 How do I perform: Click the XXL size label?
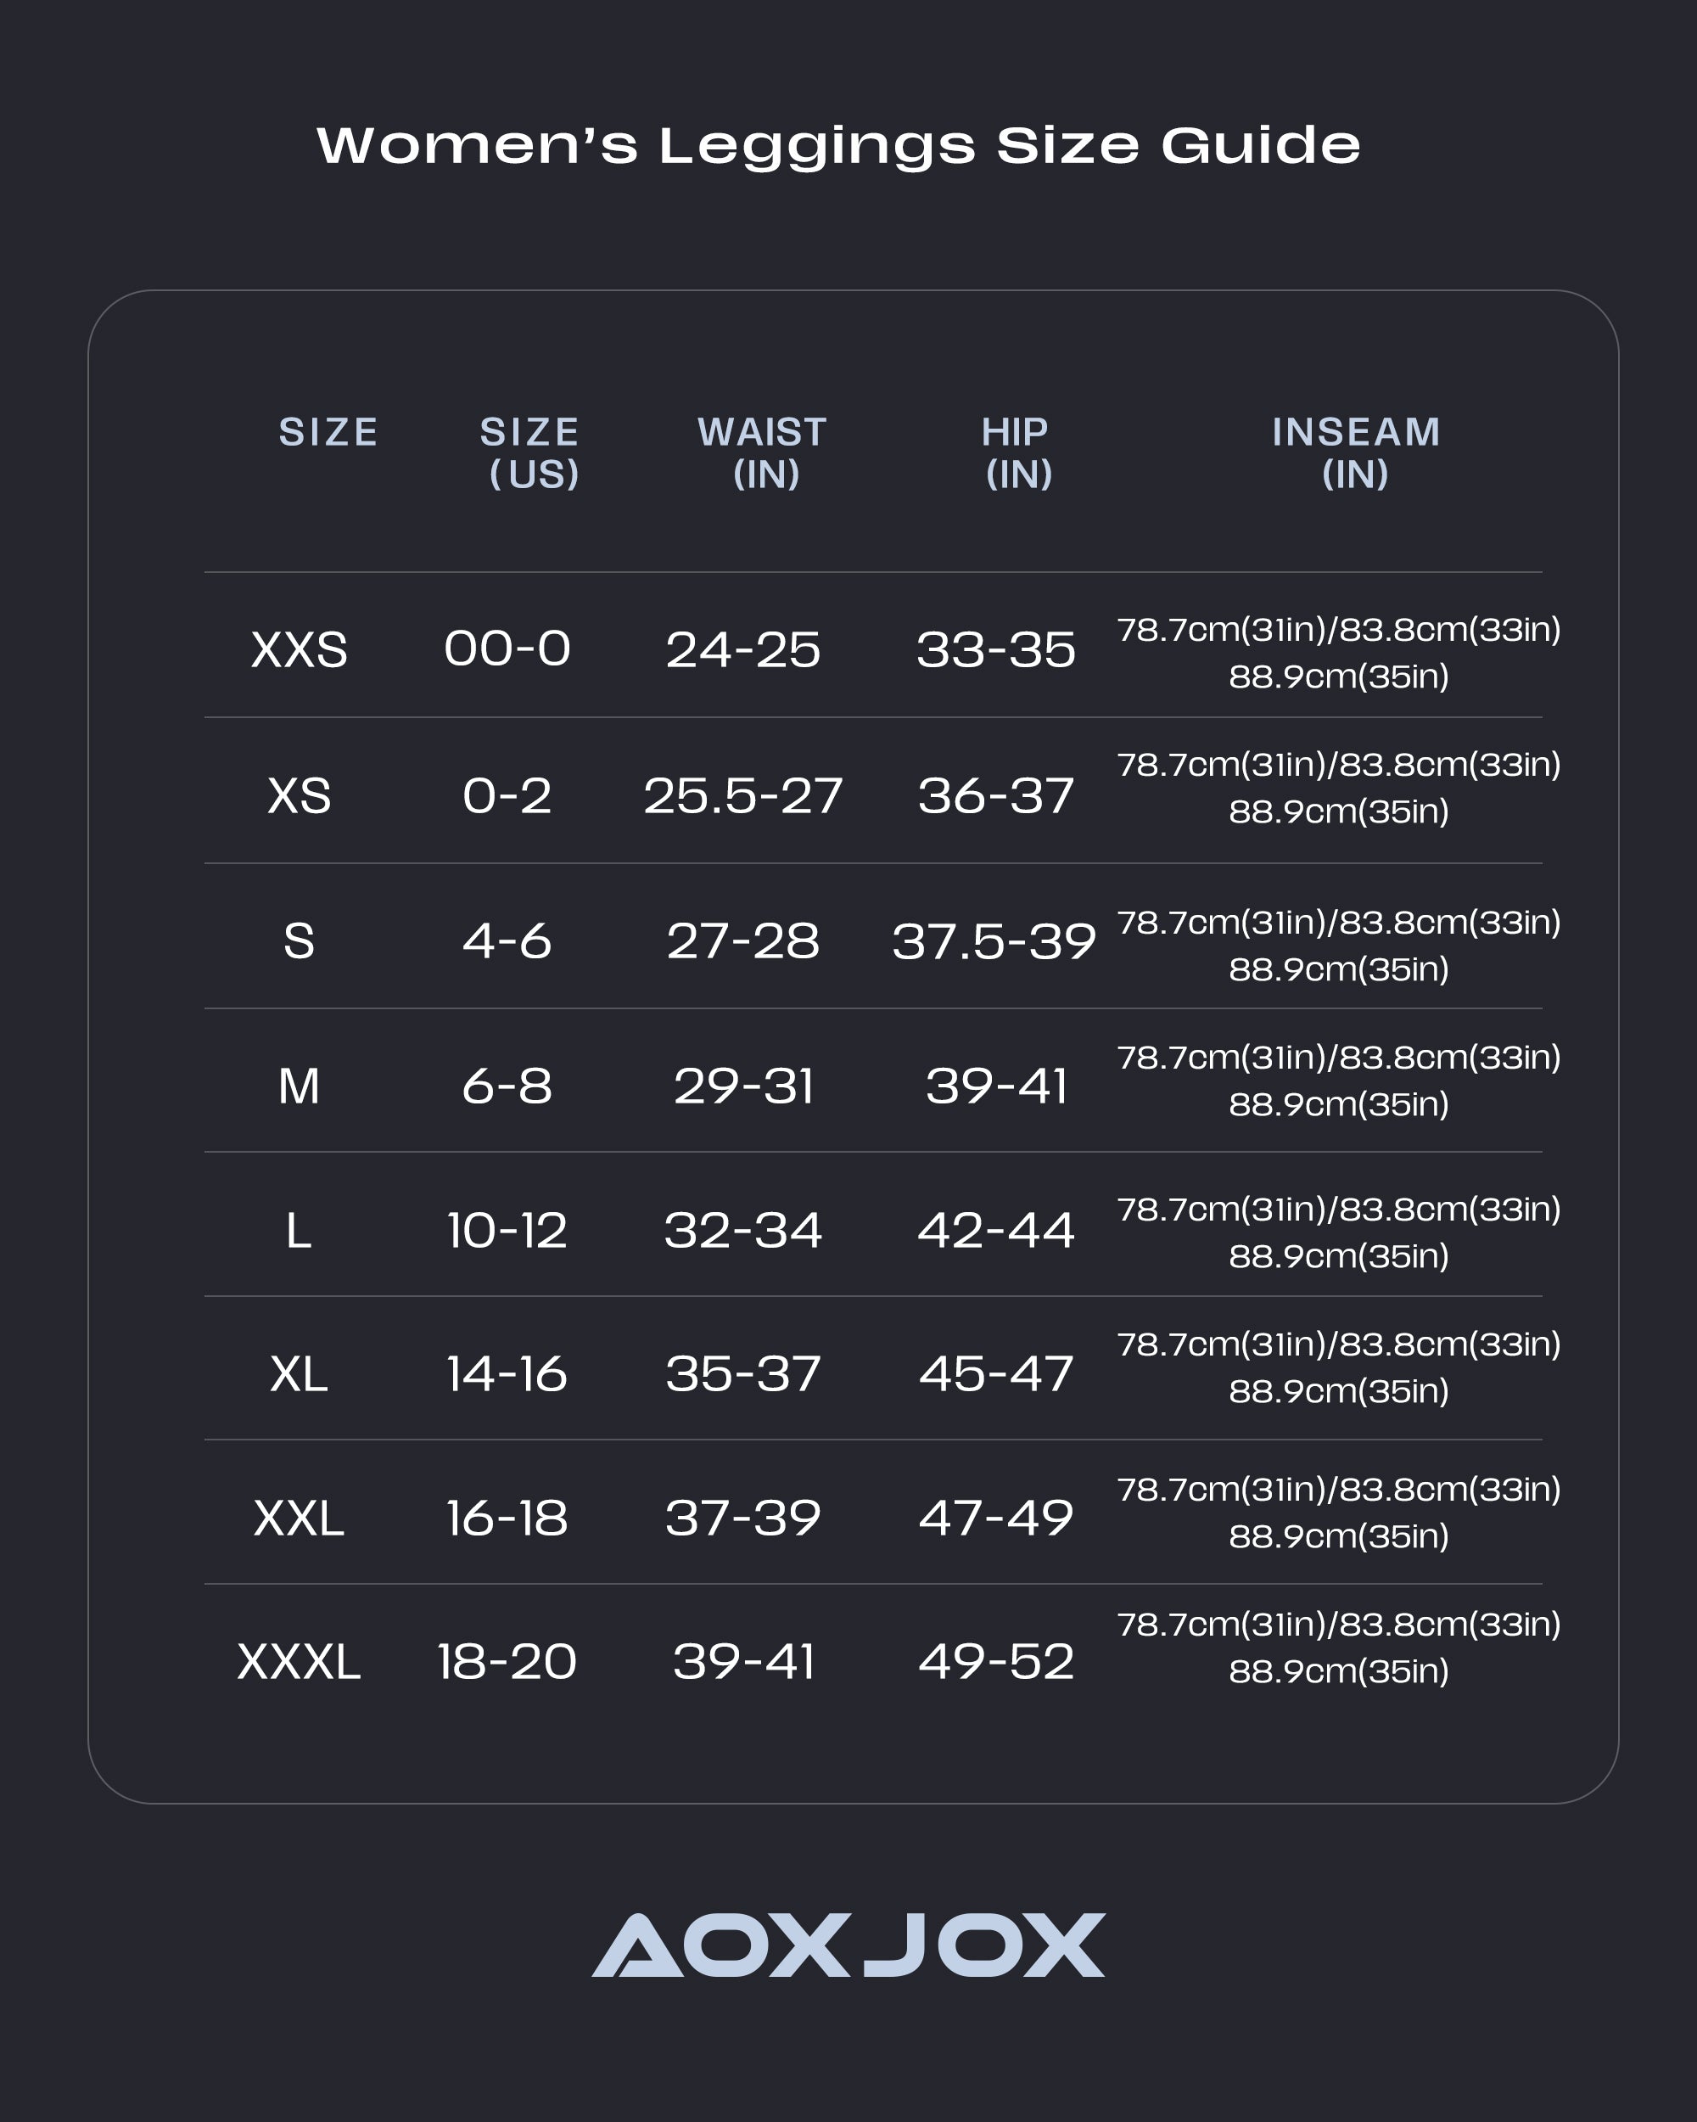[x=299, y=1518]
